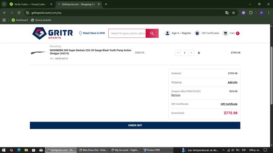Click the Grand total $775.98 value
Image resolution: width=273 pixels, height=153 pixels.
(230, 113)
